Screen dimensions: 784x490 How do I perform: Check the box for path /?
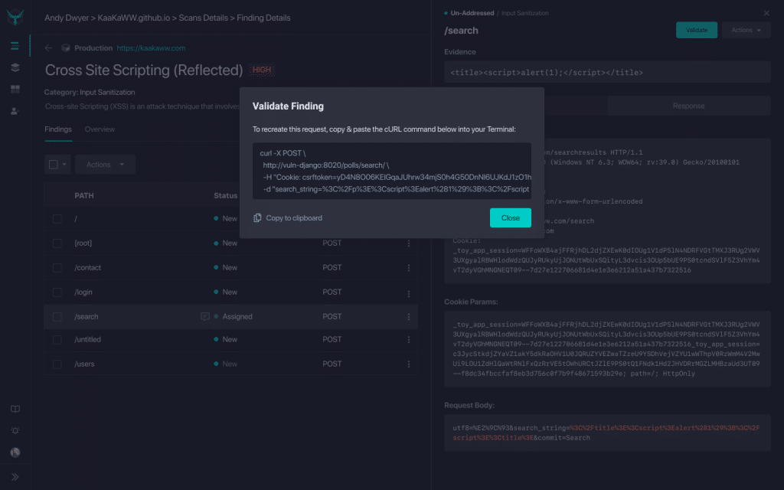pyautogui.click(x=57, y=219)
